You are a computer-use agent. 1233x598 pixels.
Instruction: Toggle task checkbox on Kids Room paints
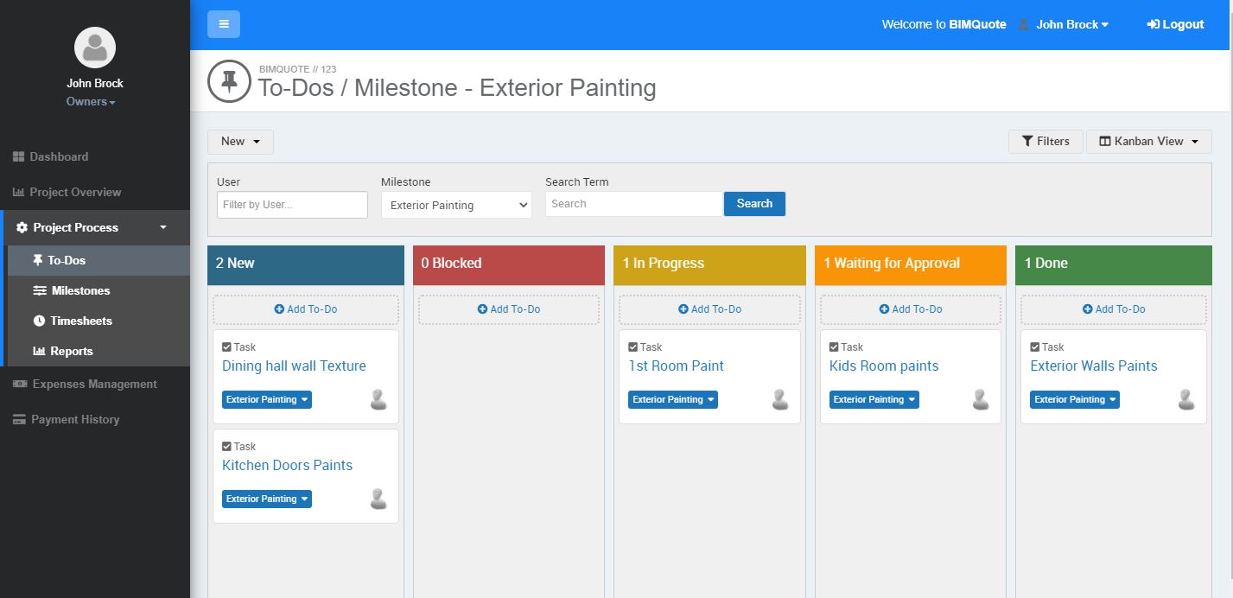pos(834,347)
